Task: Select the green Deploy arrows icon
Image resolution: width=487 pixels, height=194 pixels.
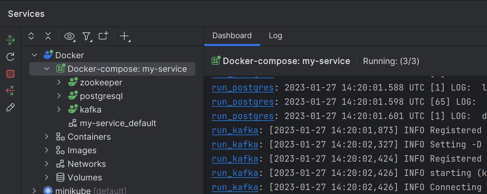Action: click(10, 40)
